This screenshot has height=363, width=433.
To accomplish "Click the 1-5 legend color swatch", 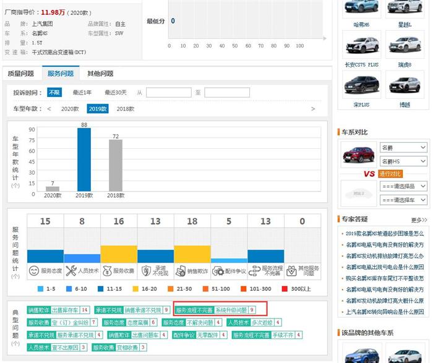I will point(40,289).
